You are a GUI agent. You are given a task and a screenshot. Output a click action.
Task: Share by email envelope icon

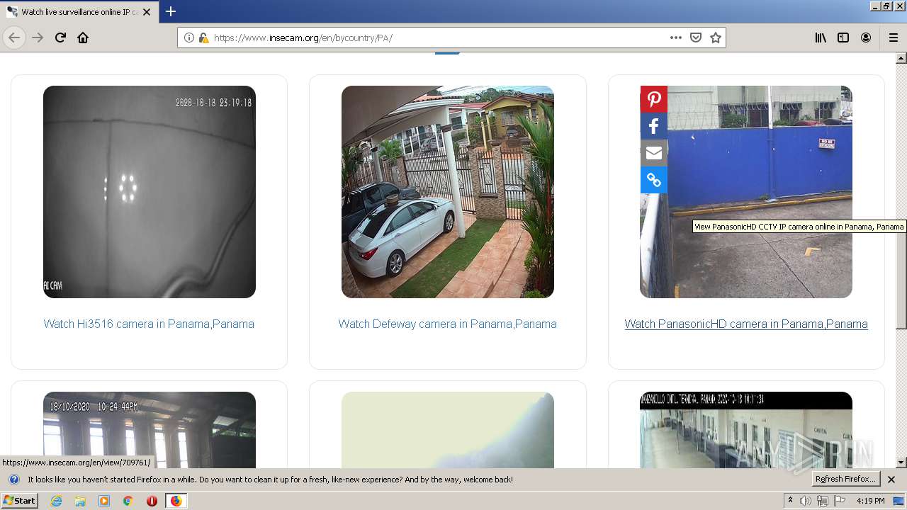(x=653, y=153)
